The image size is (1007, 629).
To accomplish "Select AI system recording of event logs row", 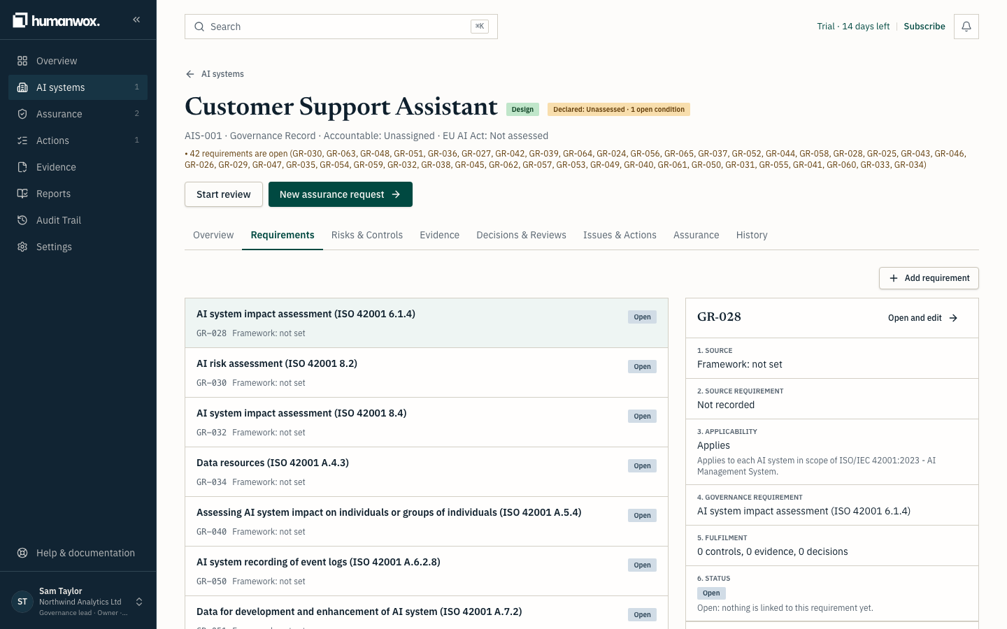I will click(x=427, y=571).
